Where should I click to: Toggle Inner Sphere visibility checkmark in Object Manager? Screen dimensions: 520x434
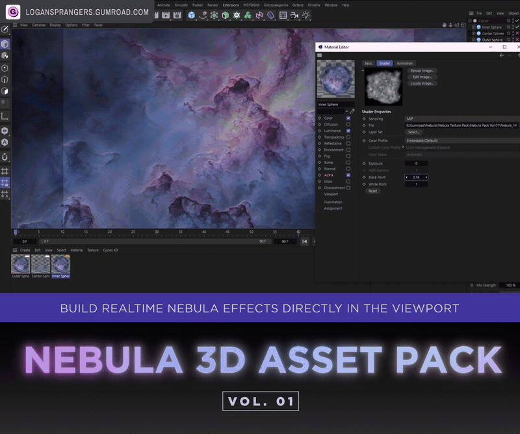coord(517,27)
